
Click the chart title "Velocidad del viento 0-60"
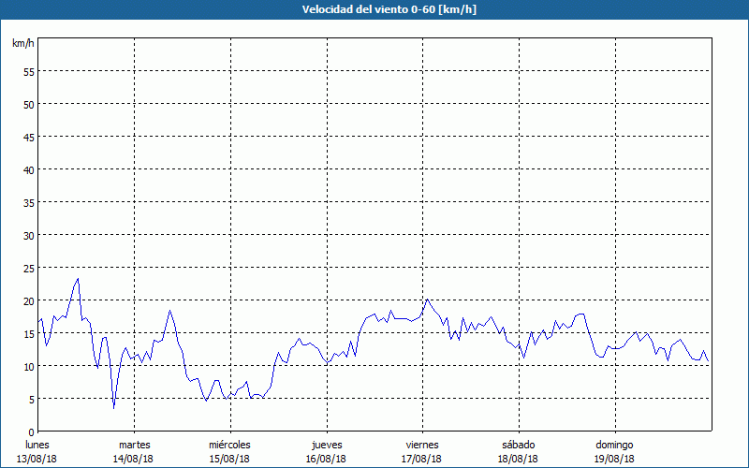374,9
